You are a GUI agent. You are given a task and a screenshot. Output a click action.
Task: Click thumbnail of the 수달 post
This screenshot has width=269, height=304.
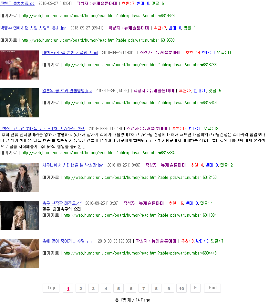(20, 254)
